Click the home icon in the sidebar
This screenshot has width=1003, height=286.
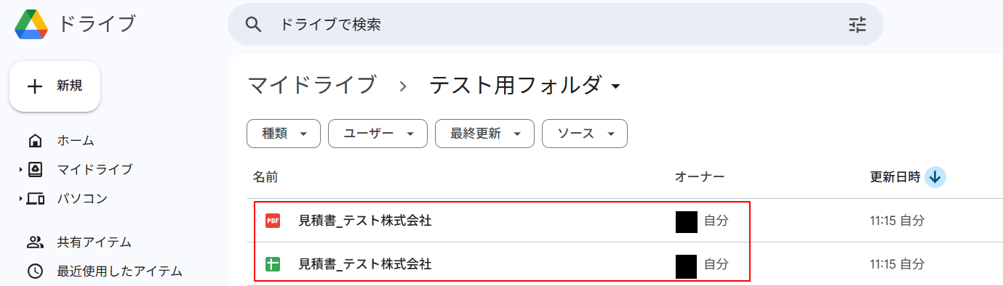click(x=35, y=140)
